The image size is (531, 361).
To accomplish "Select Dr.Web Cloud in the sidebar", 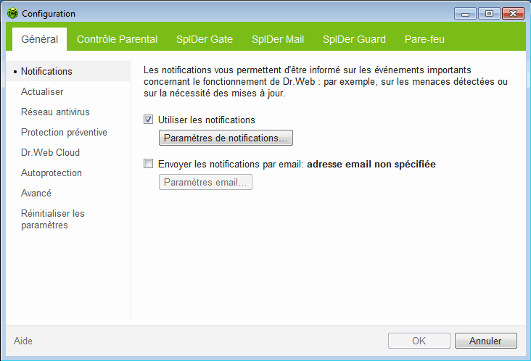I will click(x=50, y=153).
